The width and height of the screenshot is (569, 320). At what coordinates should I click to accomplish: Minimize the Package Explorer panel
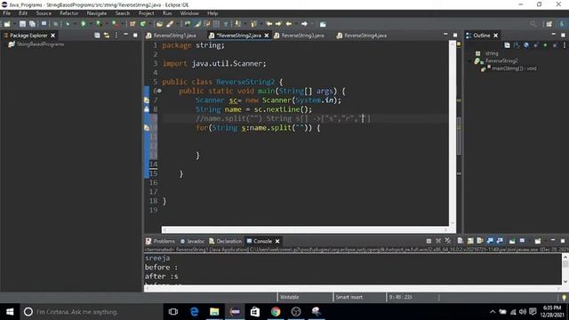pyautogui.click(x=125, y=35)
